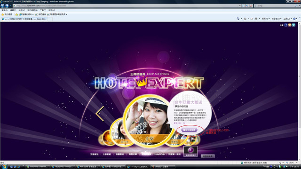Screen dimensions: 301x169
Task: Expand the address bar history dropdown arrow
Action: click(240, 6)
